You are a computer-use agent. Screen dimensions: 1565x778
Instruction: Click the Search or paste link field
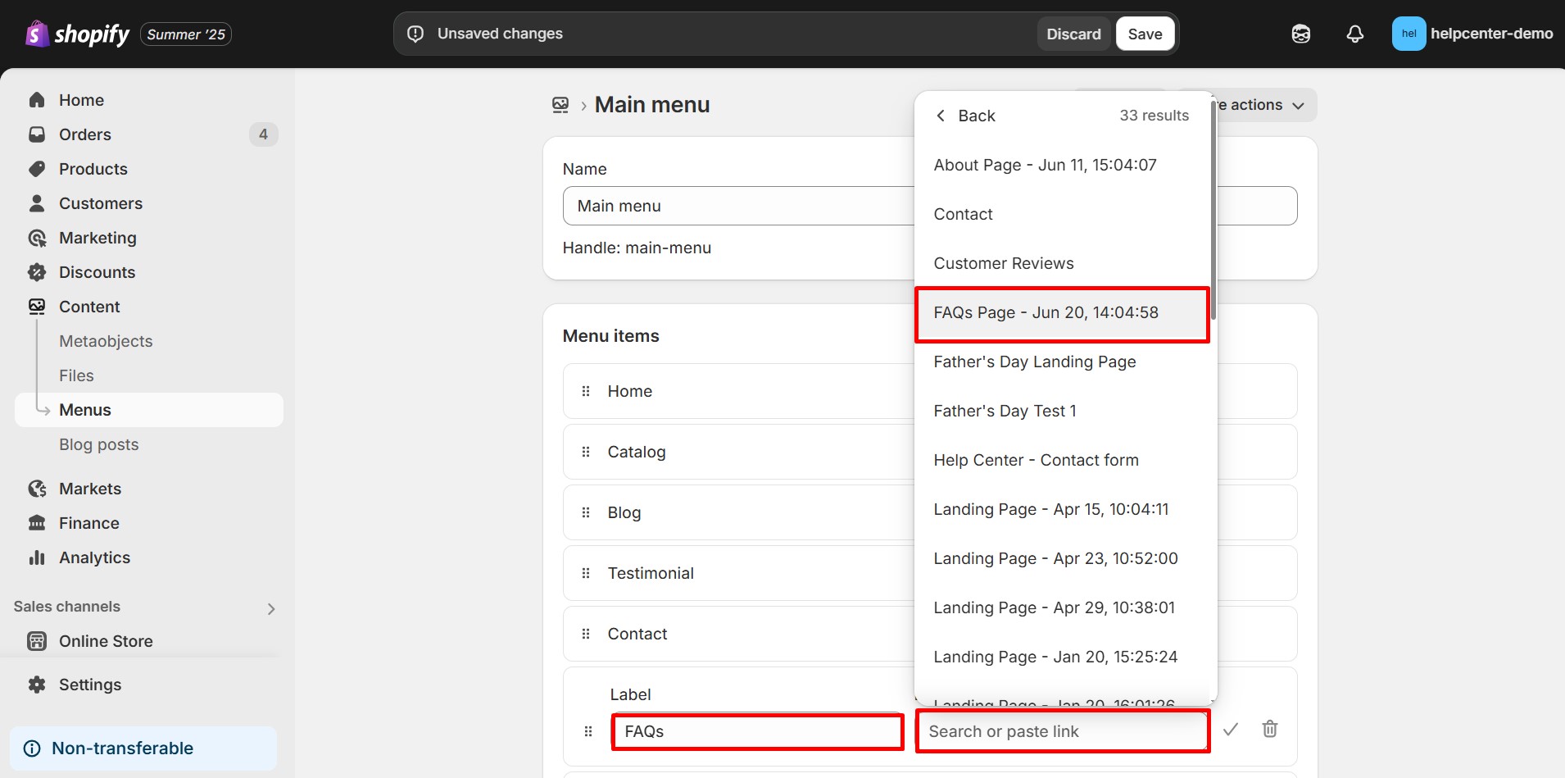point(1062,731)
